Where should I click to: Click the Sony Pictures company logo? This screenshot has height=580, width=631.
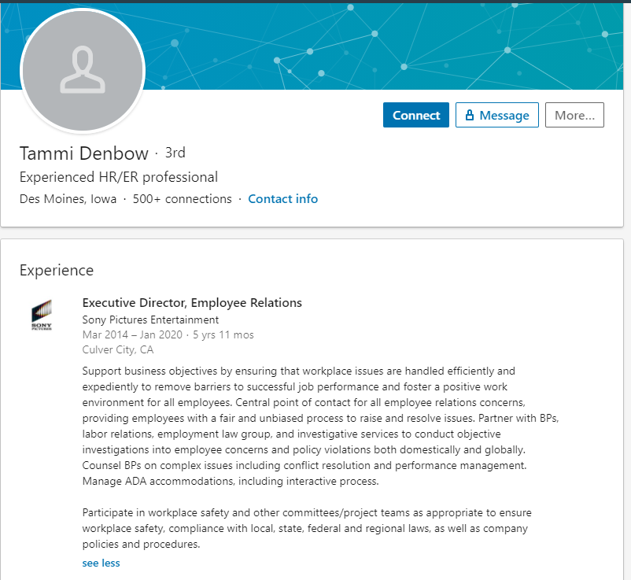tap(42, 315)
